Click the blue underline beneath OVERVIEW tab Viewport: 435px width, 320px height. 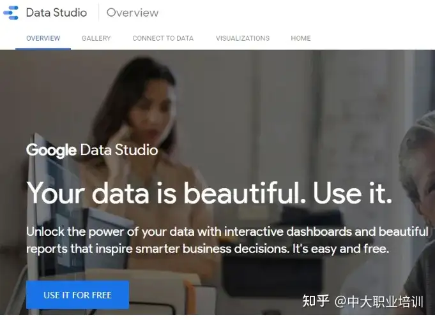pyautogui.click(x=43, y=49)
